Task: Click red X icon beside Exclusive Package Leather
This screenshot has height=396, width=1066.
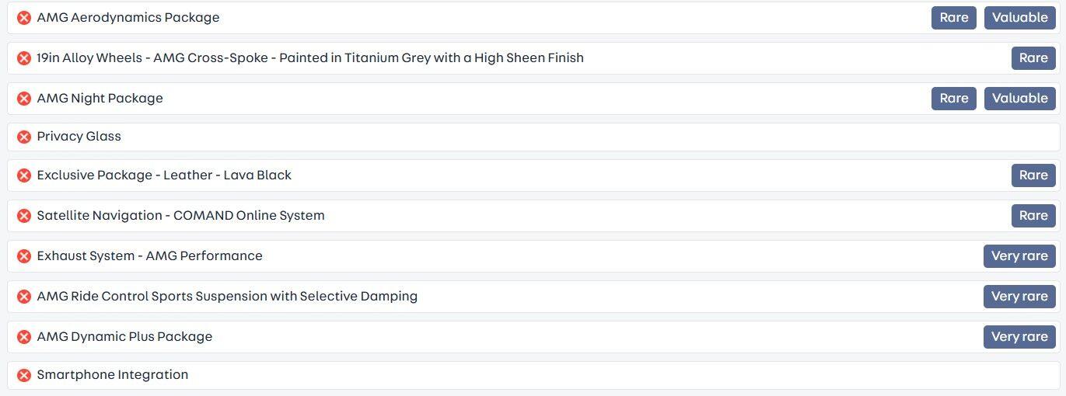Action: [x=24, y=175]
